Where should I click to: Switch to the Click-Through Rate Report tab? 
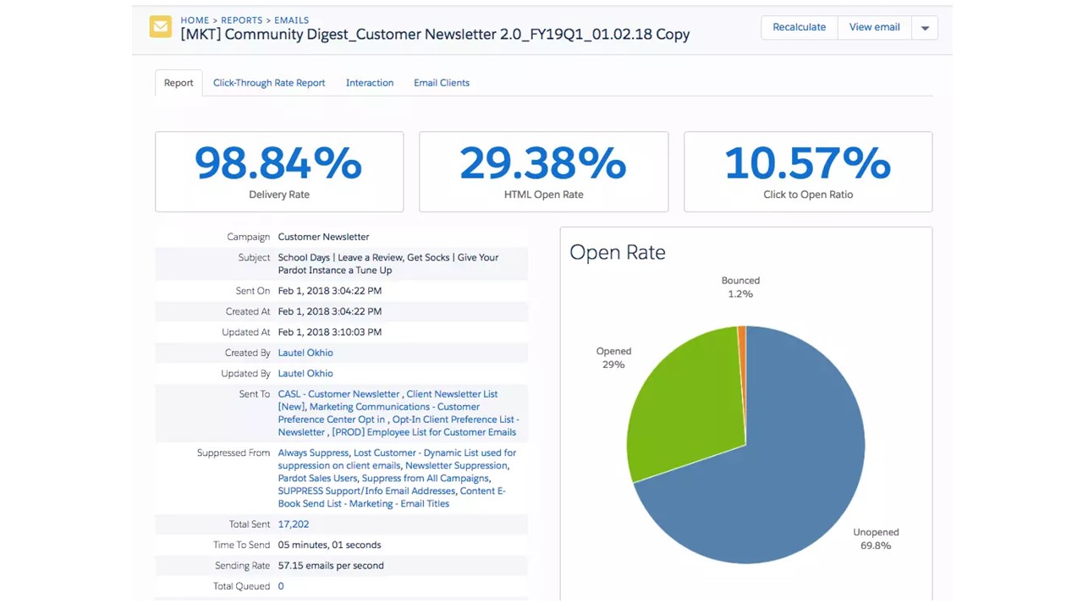269,82
